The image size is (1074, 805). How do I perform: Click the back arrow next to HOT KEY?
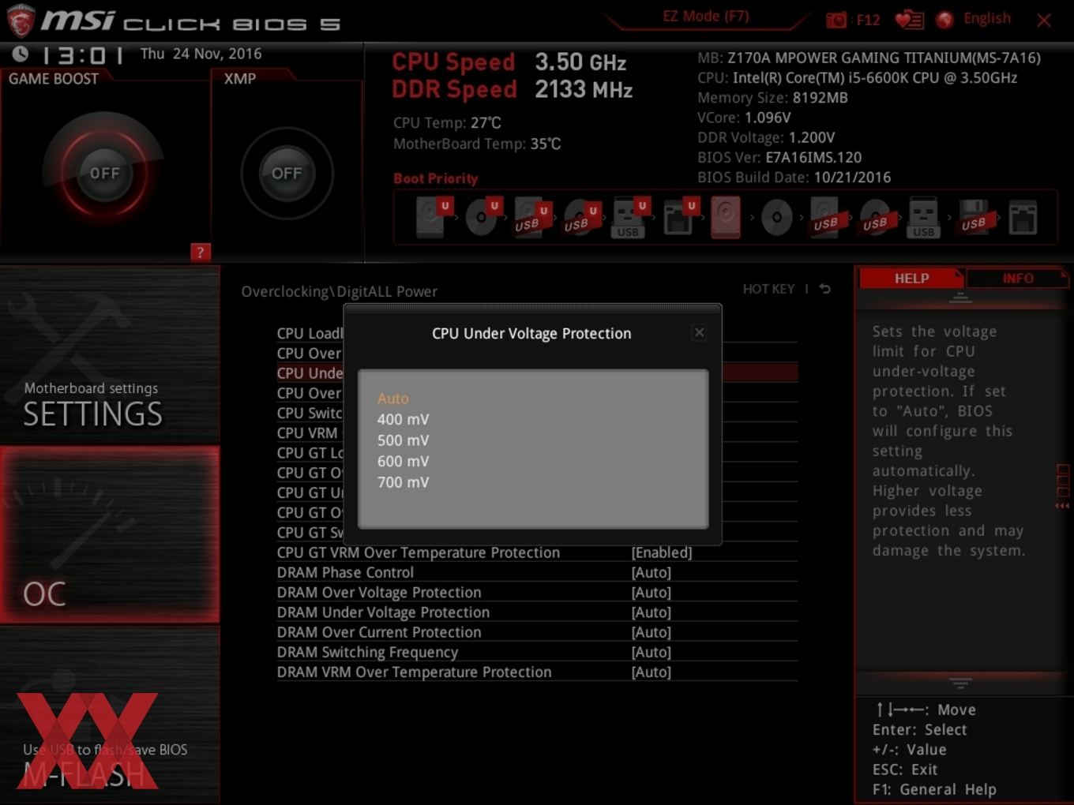pos(824,289)
